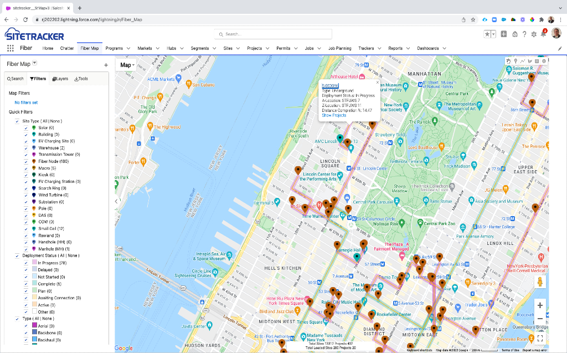Viewport: 567px width, 353px height.
Task: Uncheck the Fiber Node (180) checkbox
Action: [x=26, y=162]
